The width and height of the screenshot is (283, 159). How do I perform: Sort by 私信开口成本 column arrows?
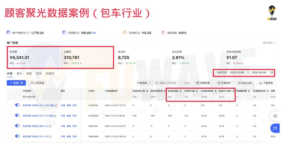[233, 91]
